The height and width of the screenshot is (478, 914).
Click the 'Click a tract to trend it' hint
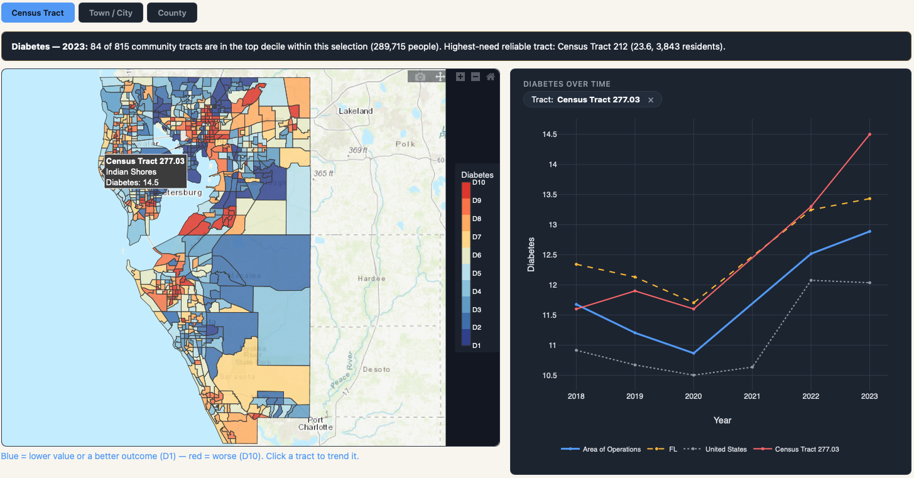(x=313, y=456)
